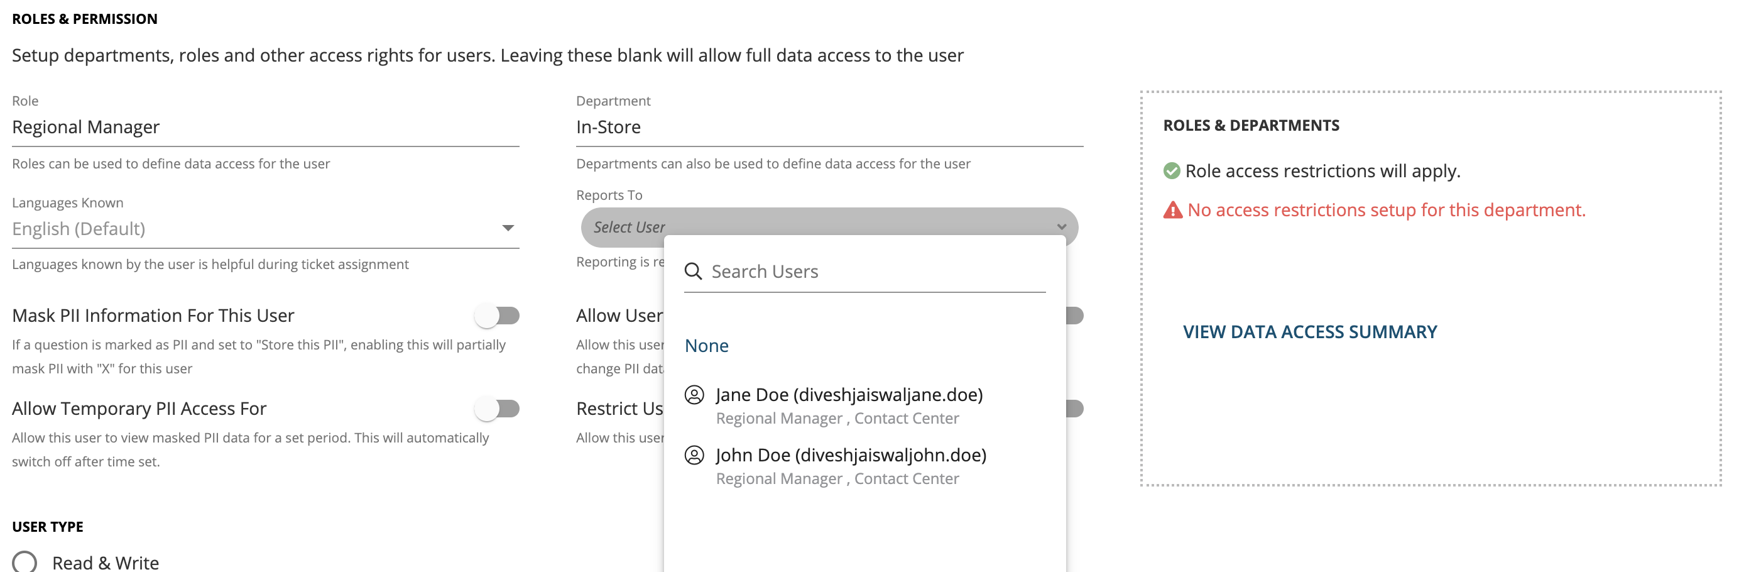Toggle Allow Temporary PII Access switch
This screenshot has width=1739, height=572.
(x=497, y=409)
